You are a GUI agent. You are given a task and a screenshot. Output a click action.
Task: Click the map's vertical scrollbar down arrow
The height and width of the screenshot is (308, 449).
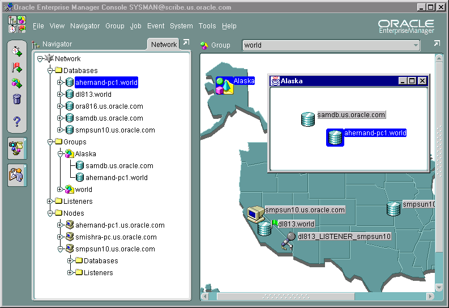pyautogui.click(x=439, y=288)
